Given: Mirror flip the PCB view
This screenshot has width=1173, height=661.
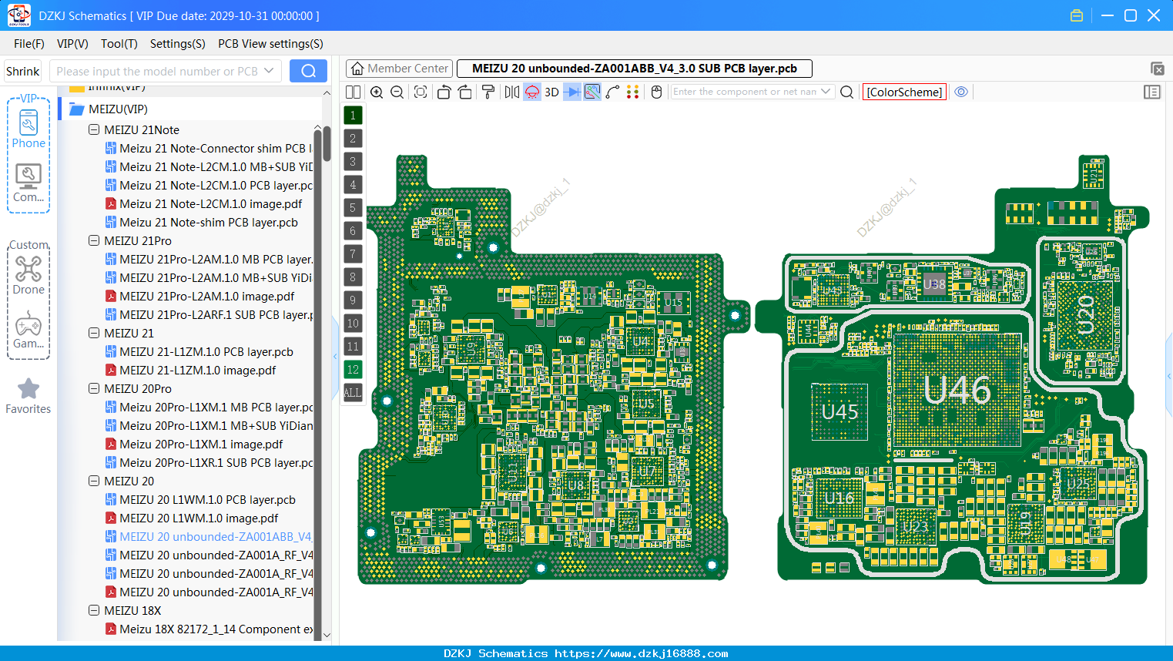Looking at the screenshot, I should coord(512,92).
